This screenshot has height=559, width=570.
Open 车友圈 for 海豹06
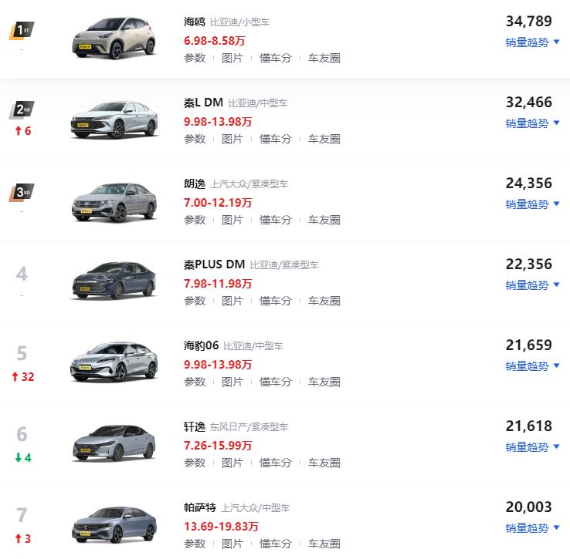[324, 382]
